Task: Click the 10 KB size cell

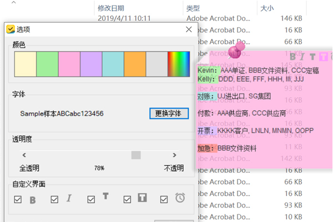Action: tap(293, 216)
